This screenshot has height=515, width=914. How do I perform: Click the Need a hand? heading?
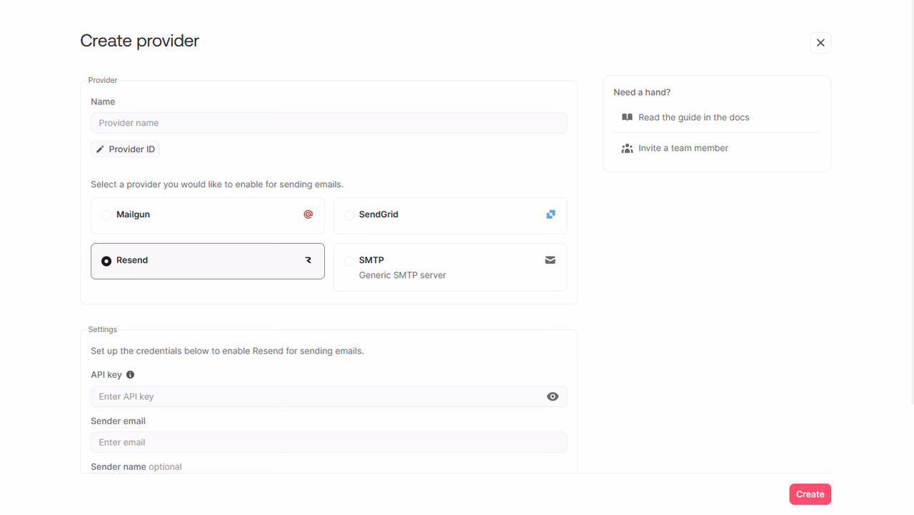click(642, 92)
